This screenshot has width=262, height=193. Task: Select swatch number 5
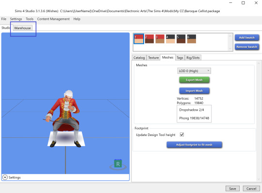181,39
